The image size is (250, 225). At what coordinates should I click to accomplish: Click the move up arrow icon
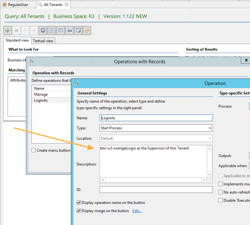[x=34, y=31]
